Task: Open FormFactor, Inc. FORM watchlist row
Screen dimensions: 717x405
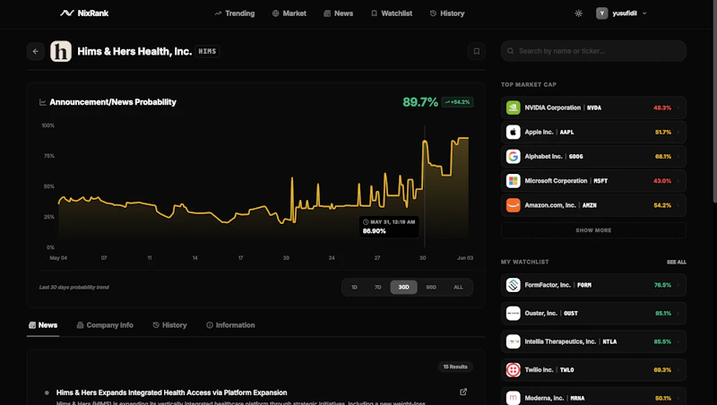Action: 593,285
